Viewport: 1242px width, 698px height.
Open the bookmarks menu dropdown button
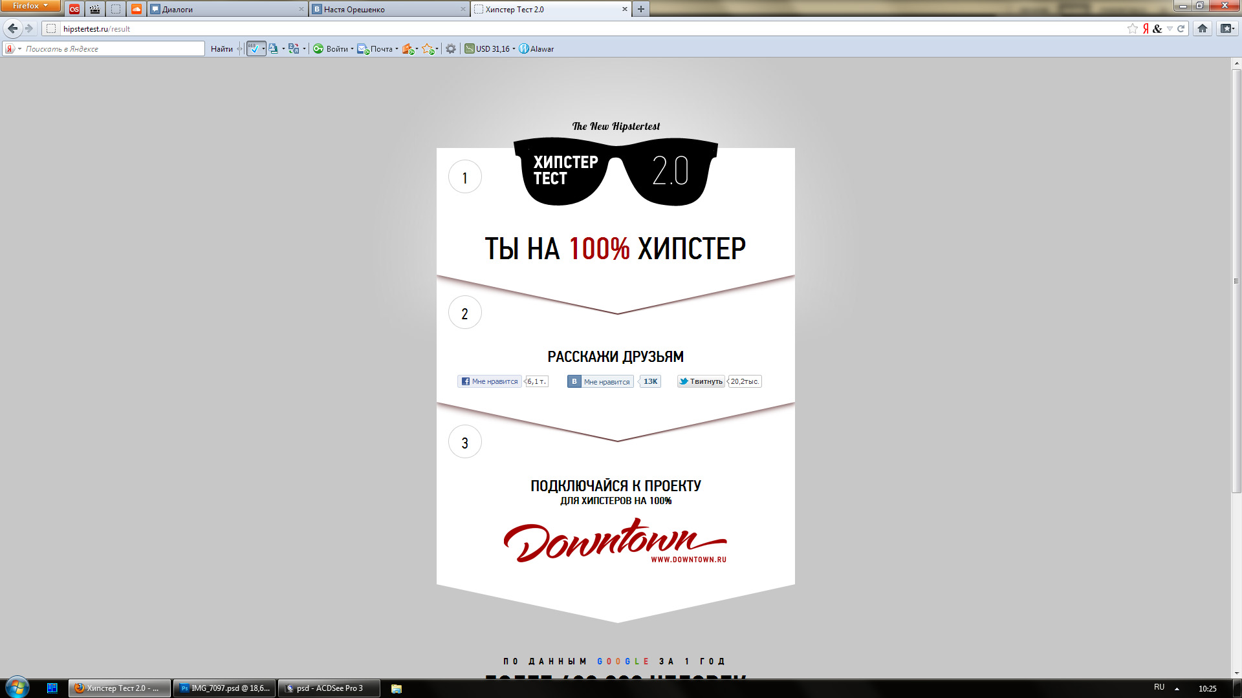pos(1227,28)
